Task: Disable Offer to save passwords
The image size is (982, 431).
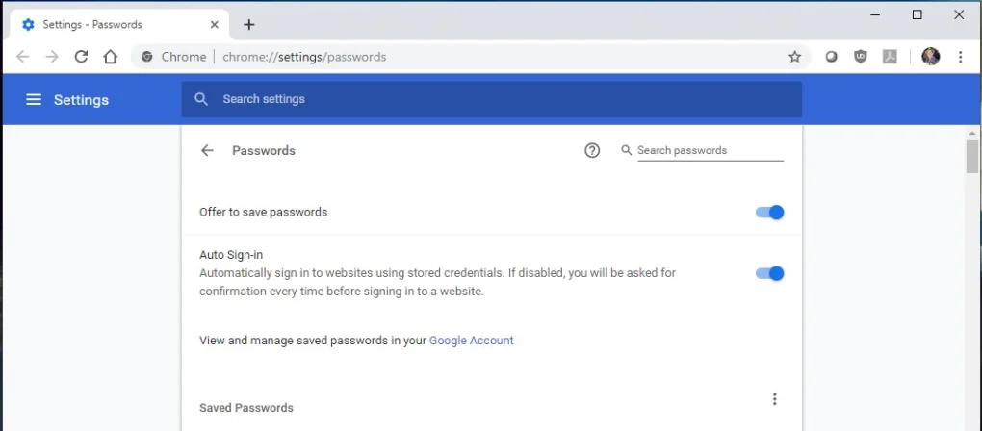Action: [769, 212]
